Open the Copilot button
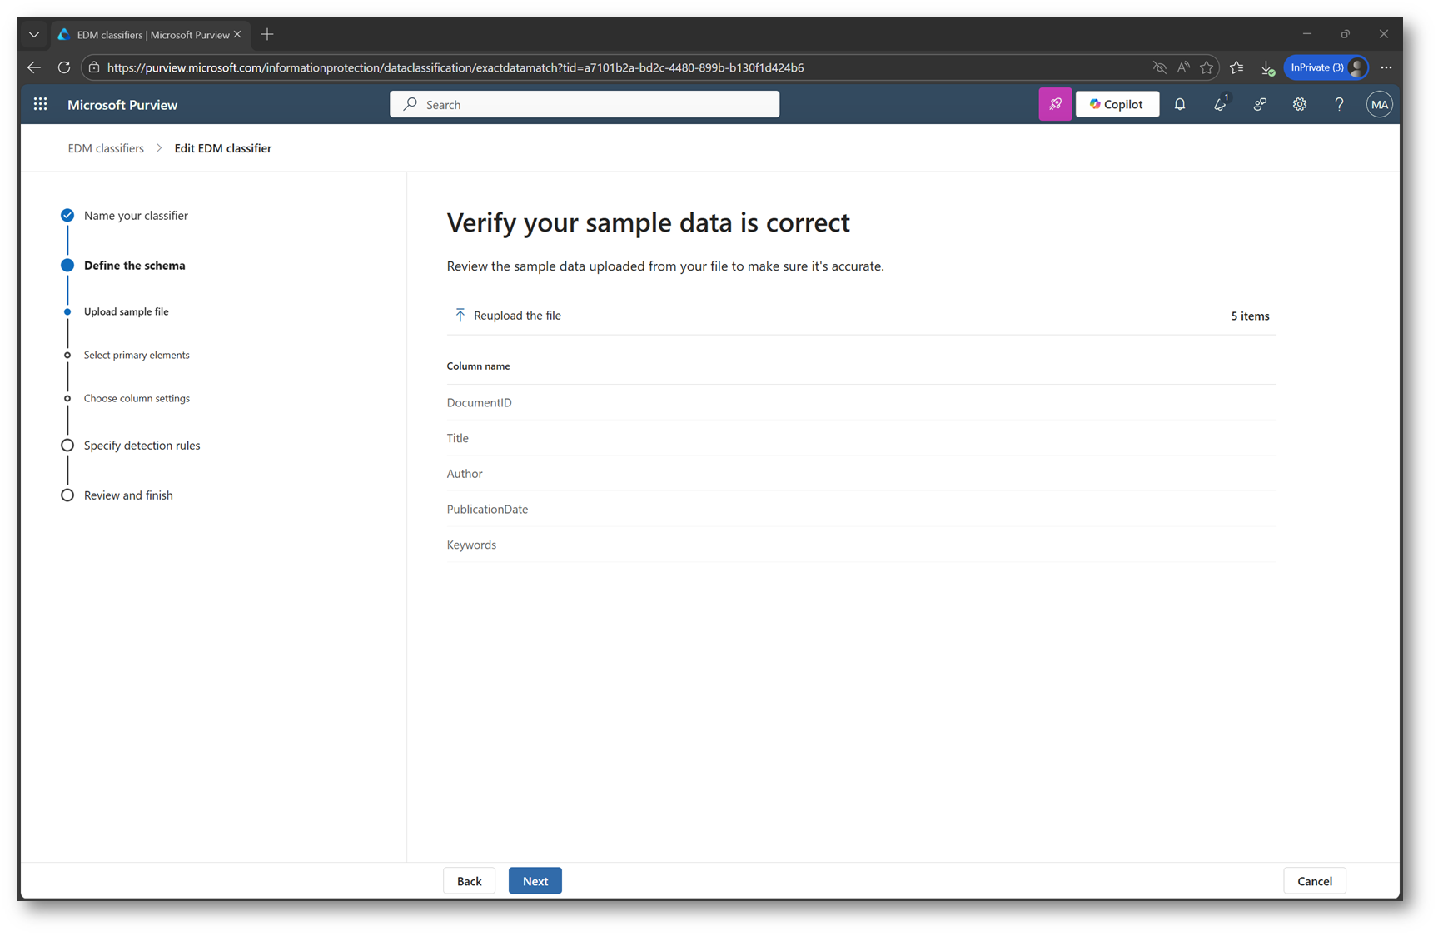 1117,104
